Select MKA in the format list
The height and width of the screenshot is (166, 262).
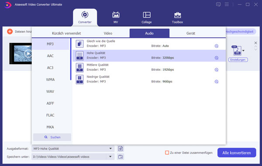50,127
